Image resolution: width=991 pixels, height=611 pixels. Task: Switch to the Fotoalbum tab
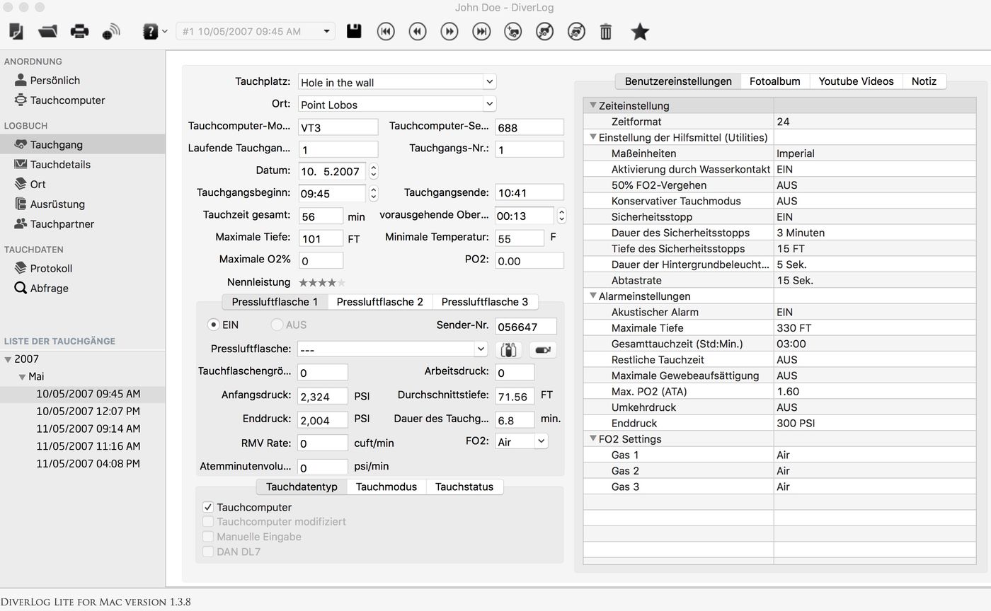point(774,81)
